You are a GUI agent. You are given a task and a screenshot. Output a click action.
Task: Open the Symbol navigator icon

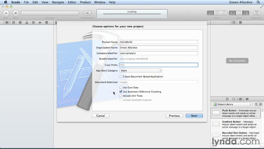coord(14,22)
